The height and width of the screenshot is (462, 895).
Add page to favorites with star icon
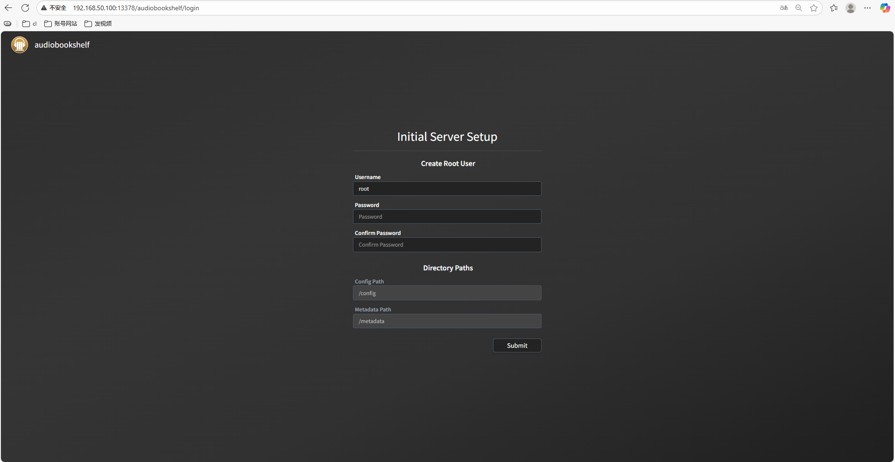[x=814, y=8]
